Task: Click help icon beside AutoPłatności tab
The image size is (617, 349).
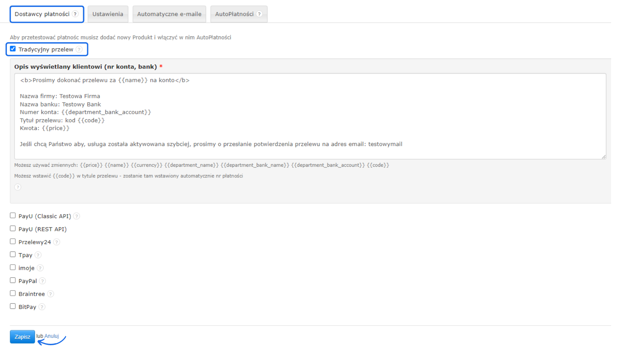Action: tap(259, 14)
